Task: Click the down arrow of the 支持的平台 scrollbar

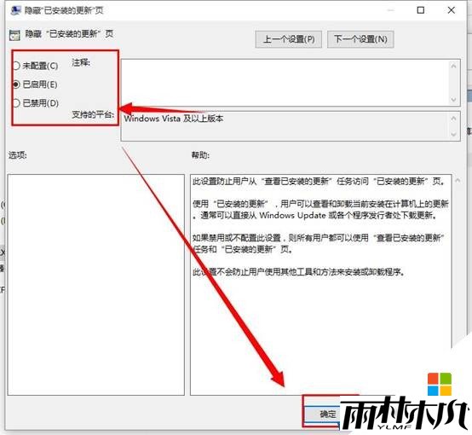Action: point(453,135)
